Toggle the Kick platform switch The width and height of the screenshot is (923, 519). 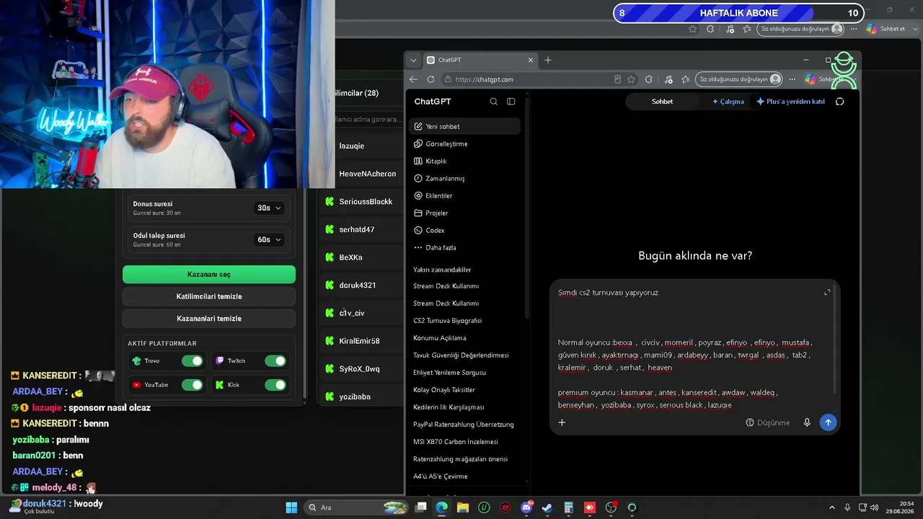[275, 385]
